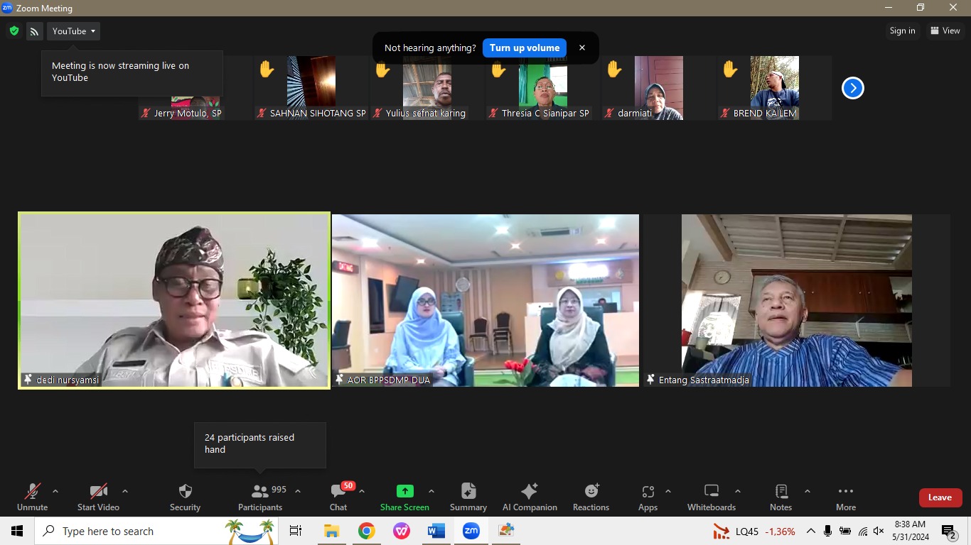
Task: Click the Turn up volume button
Action: click(x=524, y=48)
